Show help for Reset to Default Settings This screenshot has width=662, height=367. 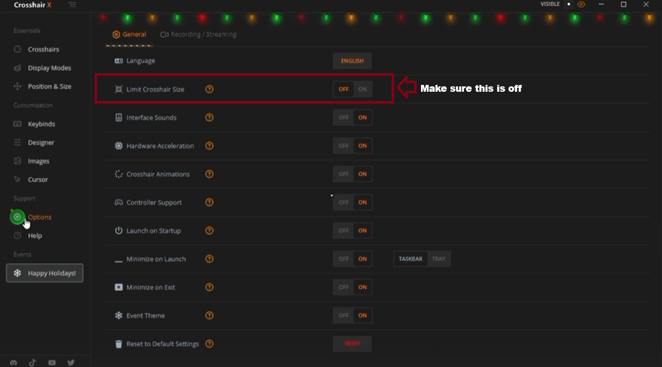pyautogui.click(x=209, y=344)
